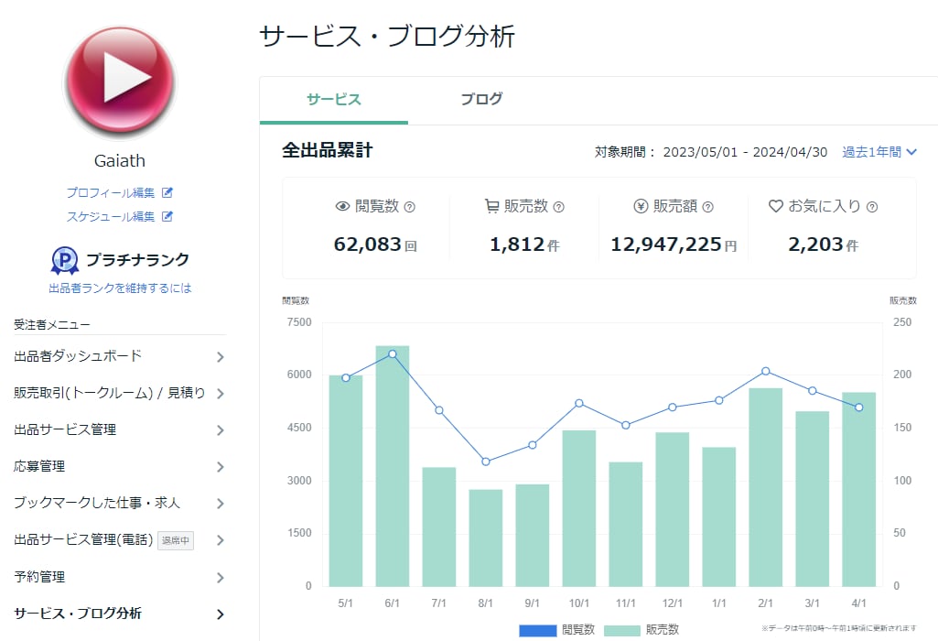Click the edit icon next to プロフィール編集
Screen dimensions: 938x641
[x=167, y=192]
